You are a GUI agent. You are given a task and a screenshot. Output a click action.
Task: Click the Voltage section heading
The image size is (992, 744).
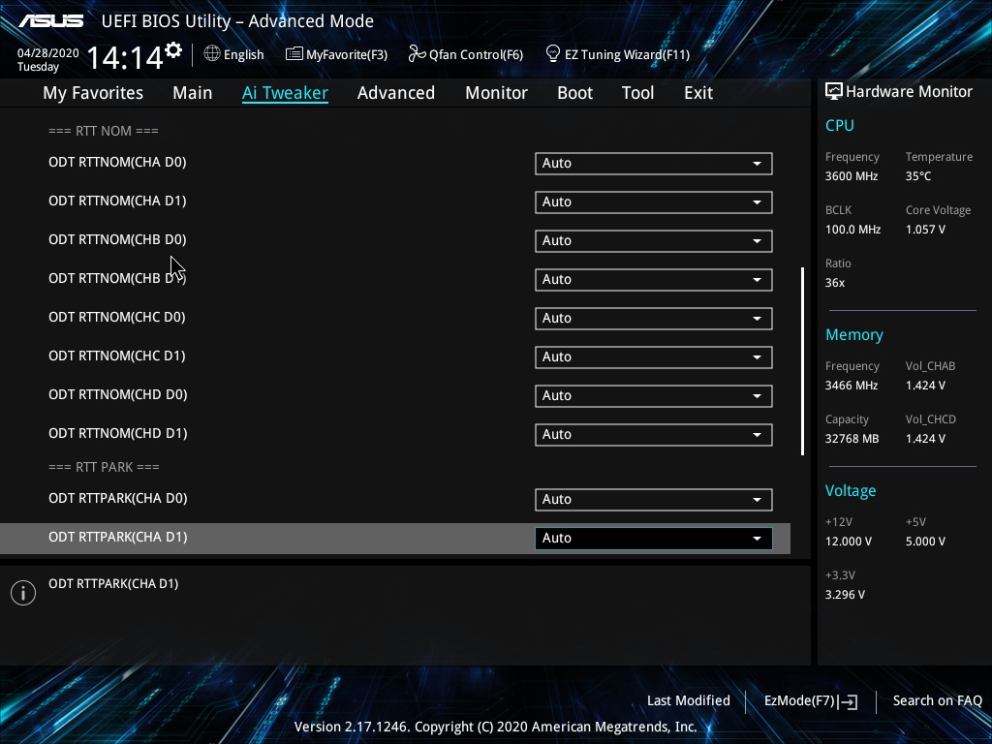(851, 491)
